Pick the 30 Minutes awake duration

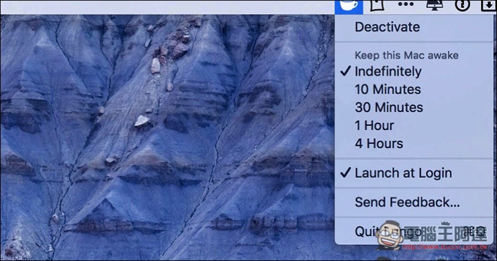(388, 107)
